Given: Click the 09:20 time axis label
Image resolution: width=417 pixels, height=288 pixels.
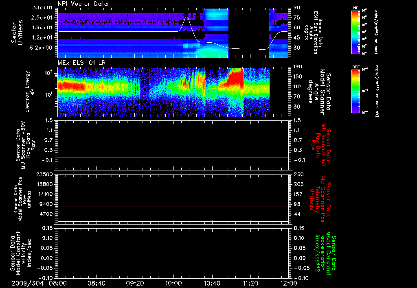Looking at the screenshot, I should (135, 284).
